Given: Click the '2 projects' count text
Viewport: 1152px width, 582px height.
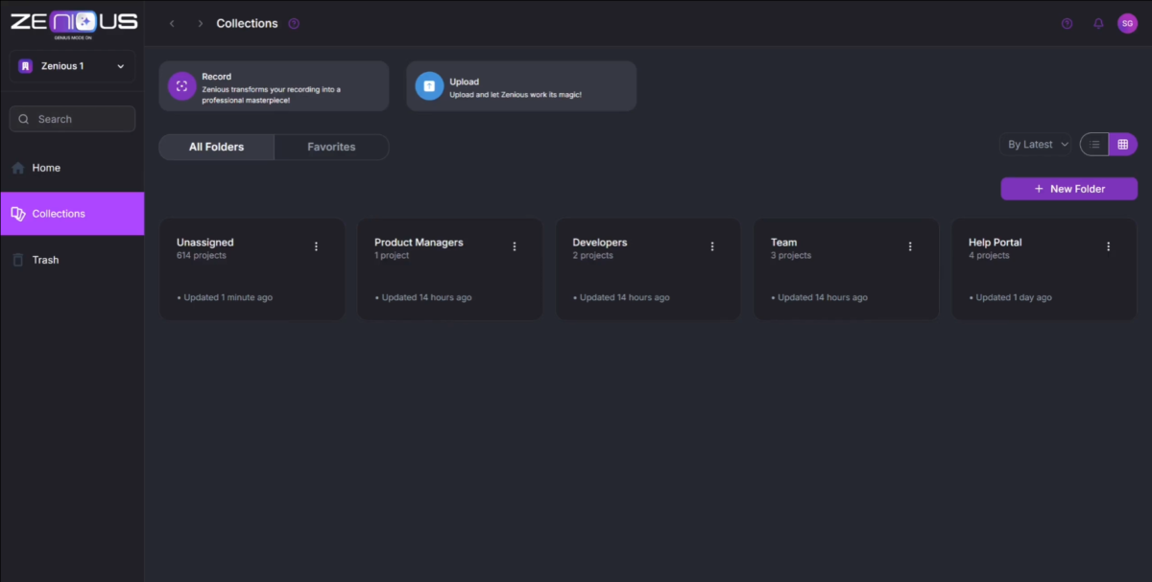Looking at the screenshot, I should (593, 256).
